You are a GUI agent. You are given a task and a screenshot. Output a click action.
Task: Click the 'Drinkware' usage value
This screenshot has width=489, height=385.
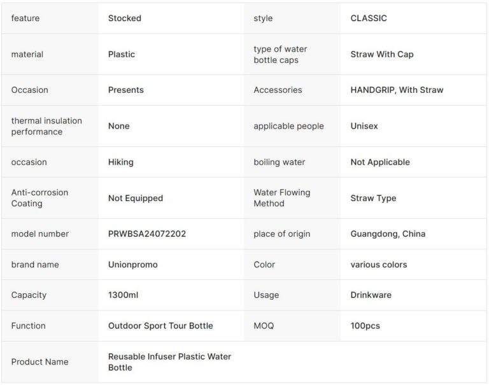(x=372, y=295)
